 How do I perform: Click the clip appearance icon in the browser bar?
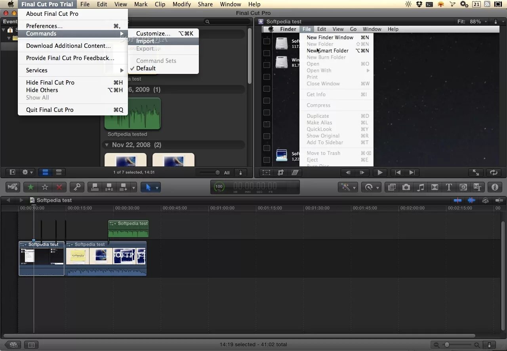pyautogui.click(x=240, y=172)
